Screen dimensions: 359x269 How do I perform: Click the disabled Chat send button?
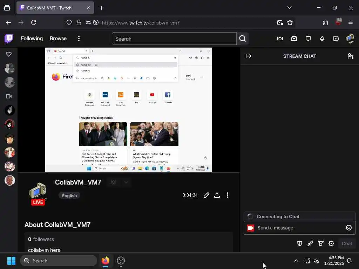coord(347,244)
